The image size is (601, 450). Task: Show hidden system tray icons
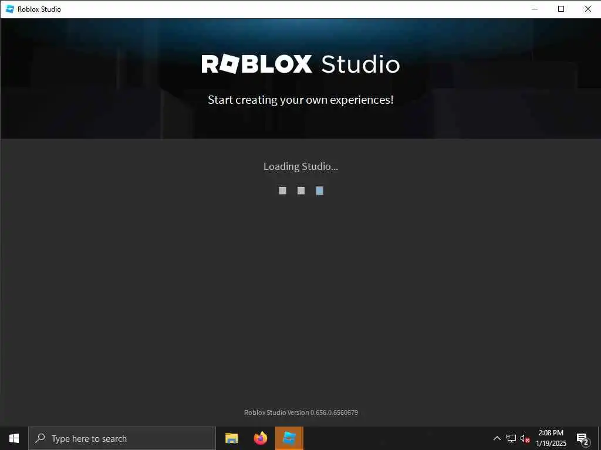coord(497,438)
